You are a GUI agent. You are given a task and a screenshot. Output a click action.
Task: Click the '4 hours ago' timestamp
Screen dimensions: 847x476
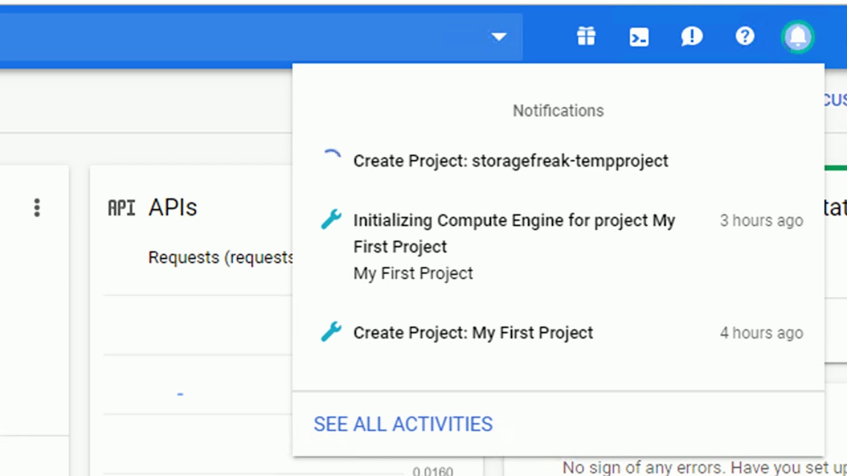coord(762,333)
